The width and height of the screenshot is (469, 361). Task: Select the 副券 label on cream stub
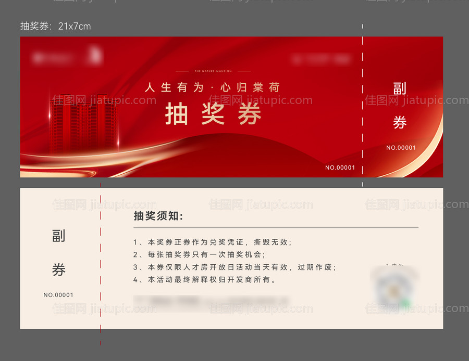coord(59,253)
